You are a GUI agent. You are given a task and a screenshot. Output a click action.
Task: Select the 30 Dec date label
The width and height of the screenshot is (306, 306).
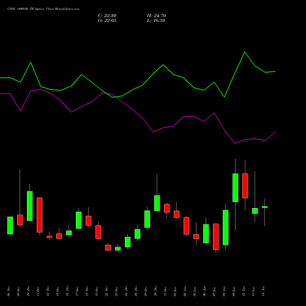(155, 291)
